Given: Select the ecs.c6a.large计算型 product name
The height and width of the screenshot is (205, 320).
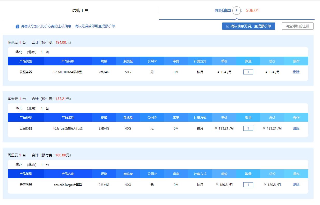Looking at the screenshot, I should [68, 185].
